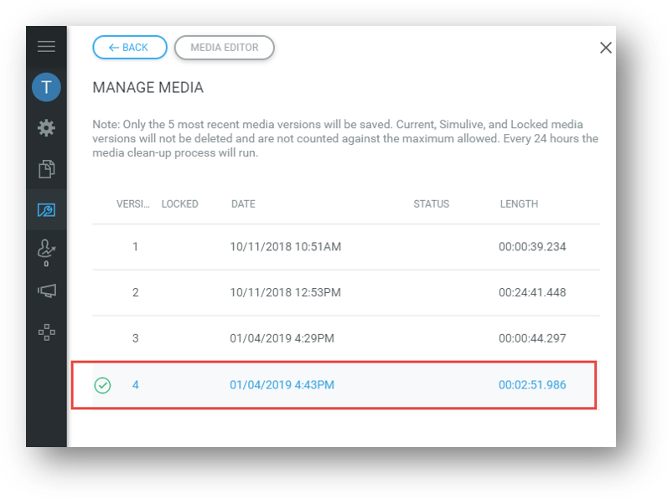Image resolution: width=668 pixels, height=499 pixels.
Task: Open the settings gear icon
Action: 46,127
